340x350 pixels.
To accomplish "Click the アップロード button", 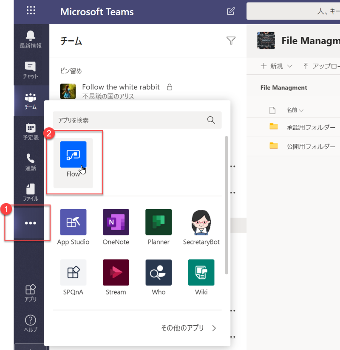I will [x=321, y=66].
